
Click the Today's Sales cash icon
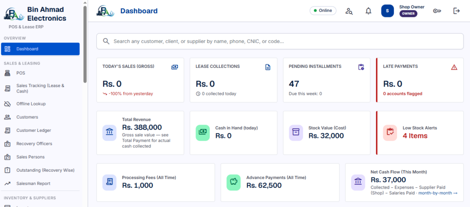tap(174, 67)
